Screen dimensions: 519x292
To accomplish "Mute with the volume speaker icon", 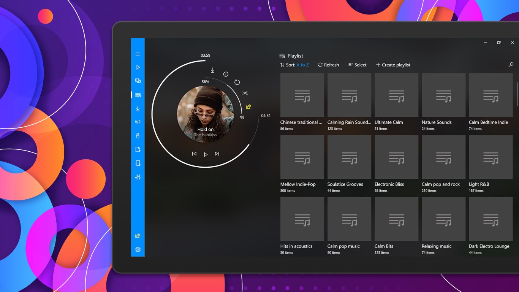I will [242, 117].
